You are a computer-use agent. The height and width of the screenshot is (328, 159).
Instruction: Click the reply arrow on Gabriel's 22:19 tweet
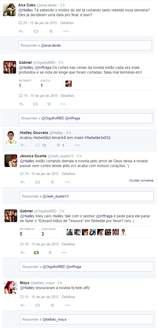[22, 104]
